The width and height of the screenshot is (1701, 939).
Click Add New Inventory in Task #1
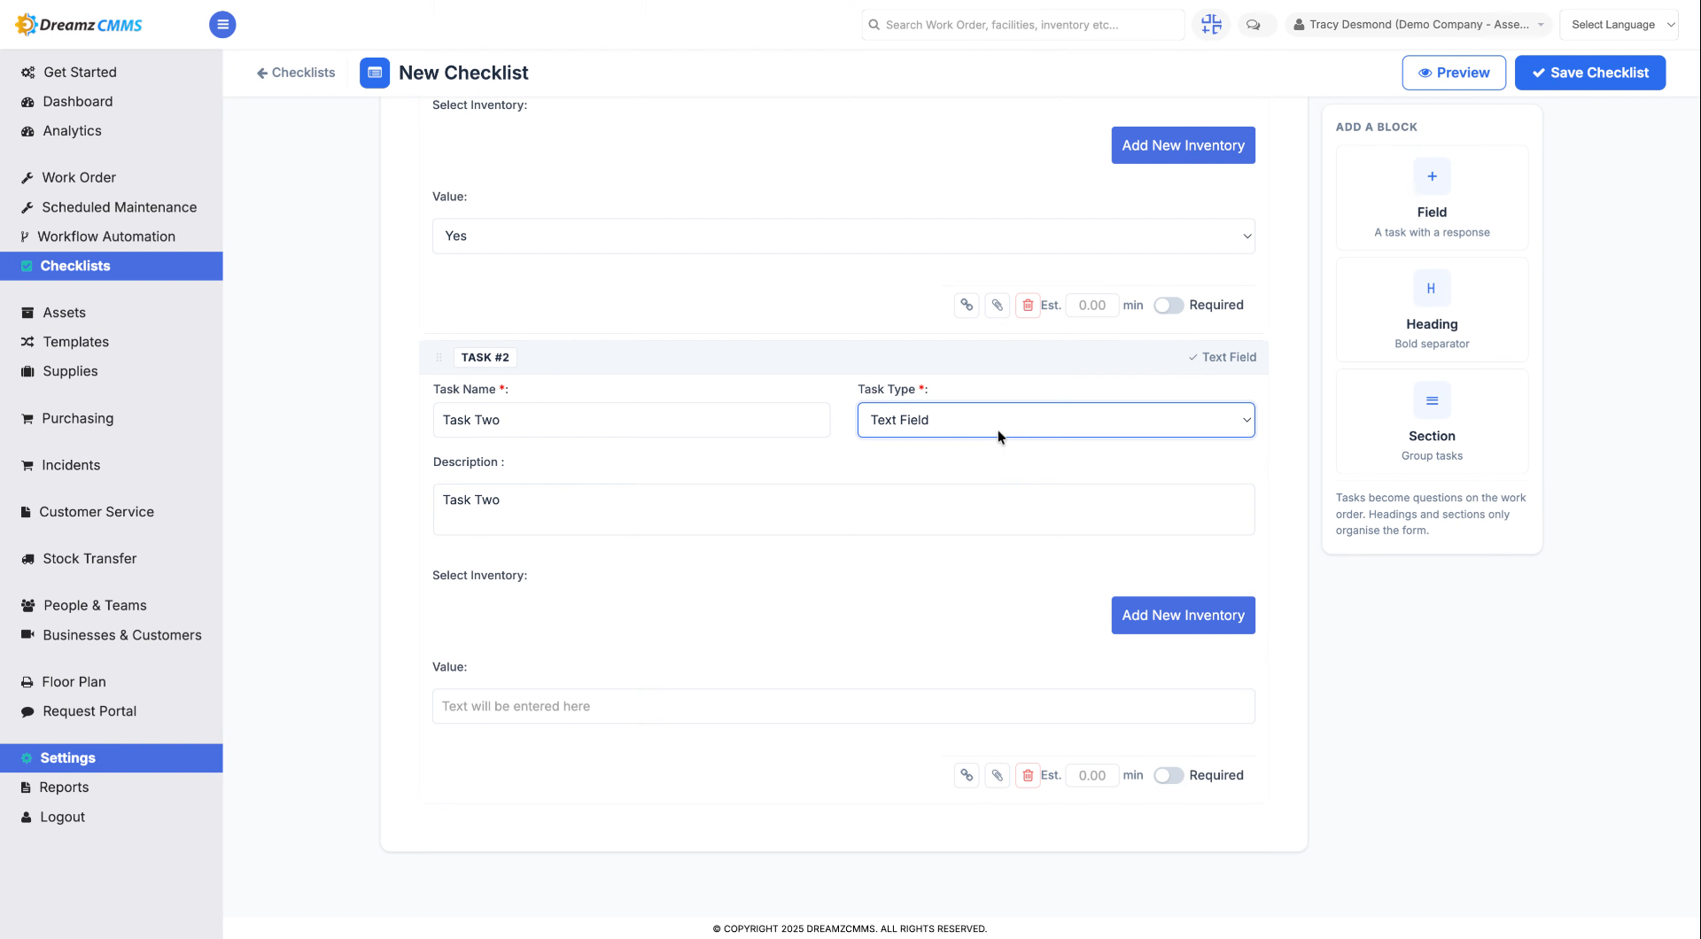click(x=1183, y=145)
